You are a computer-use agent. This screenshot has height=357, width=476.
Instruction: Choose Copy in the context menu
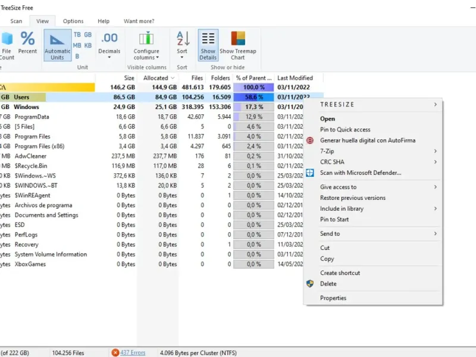click(373, 259)
